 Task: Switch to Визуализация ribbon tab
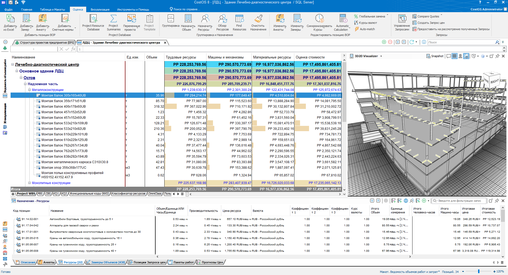100,10
